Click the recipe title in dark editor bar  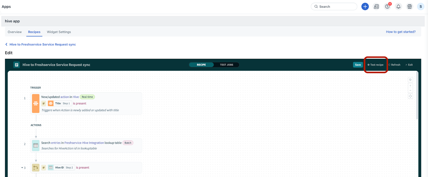click(56, 65)
